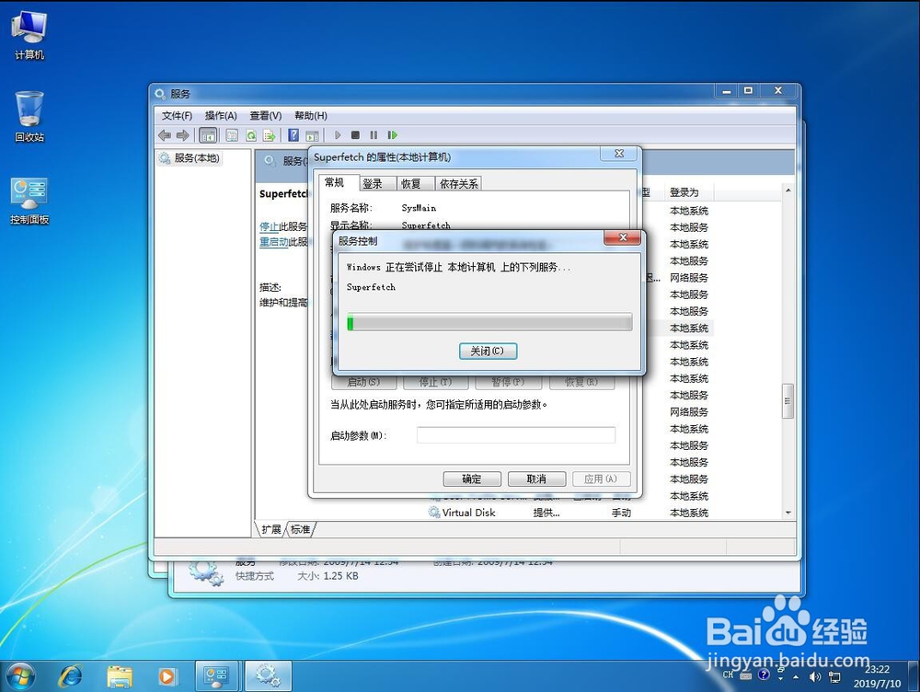Open the 文件(F) menu

(x=177, y=116)
